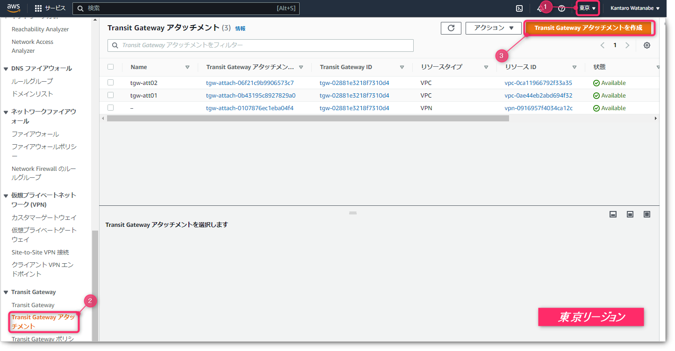Click the refresh attachments button
675x351 pixels.
click(451, 28)
